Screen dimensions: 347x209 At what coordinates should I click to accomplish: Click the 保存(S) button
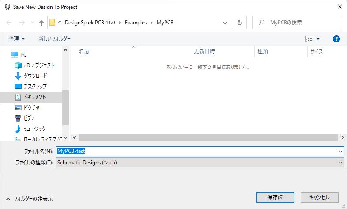click(275, 197)
